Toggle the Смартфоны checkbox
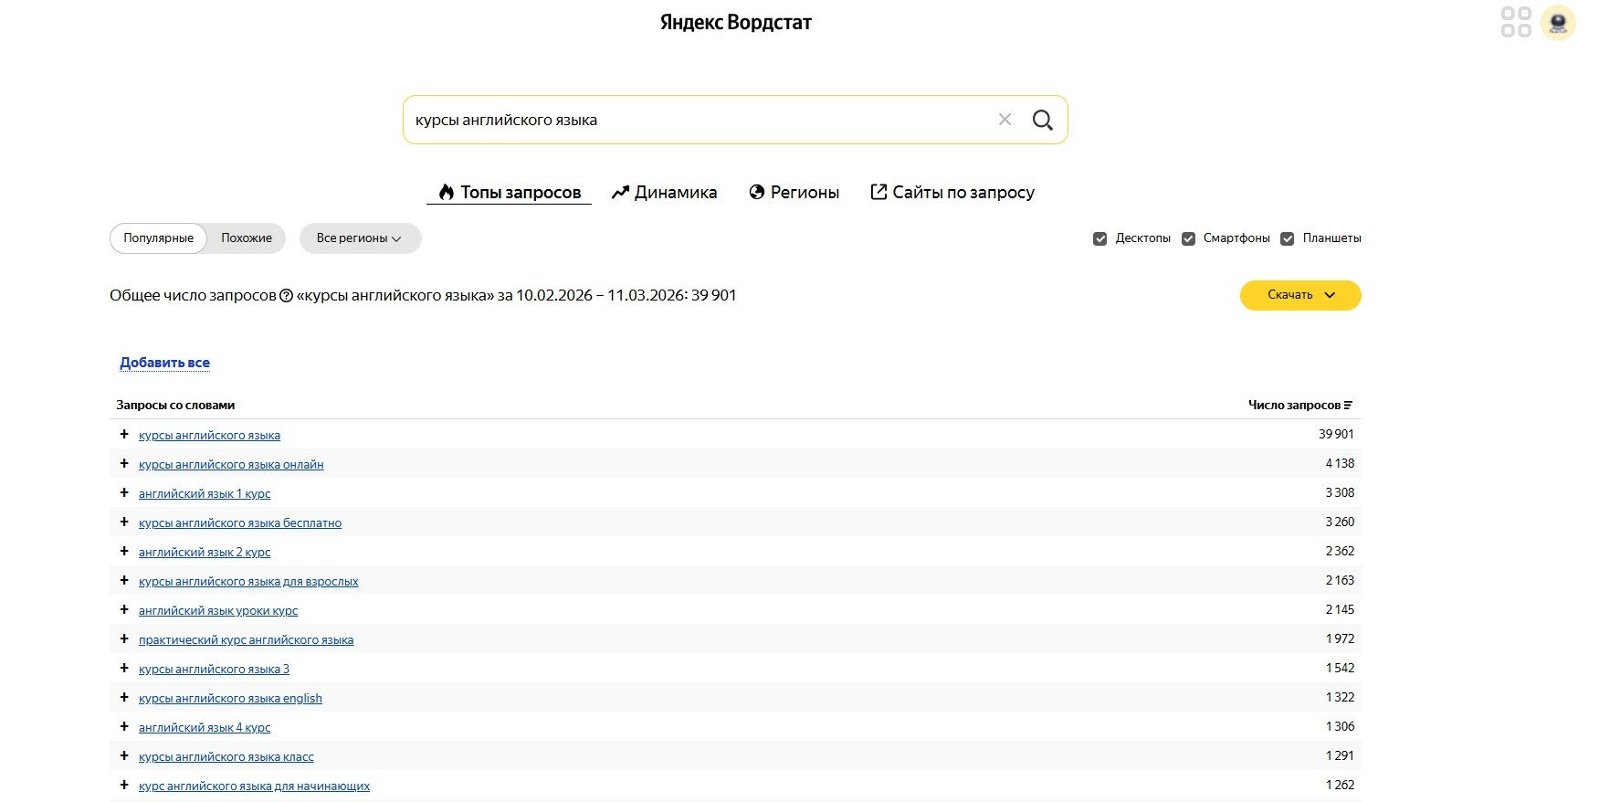This screenshot has width=1599, height=802. 1188,239
